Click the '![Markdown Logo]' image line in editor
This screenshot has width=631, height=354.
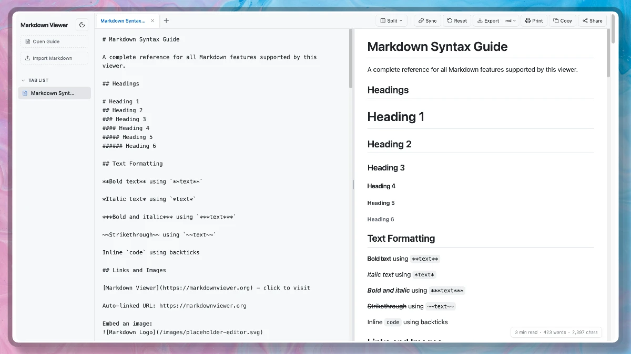pyautogui.click(x=182, y=332)
